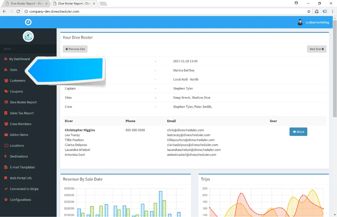Open the scubamarketing user avatar icon

click(300, 22)
